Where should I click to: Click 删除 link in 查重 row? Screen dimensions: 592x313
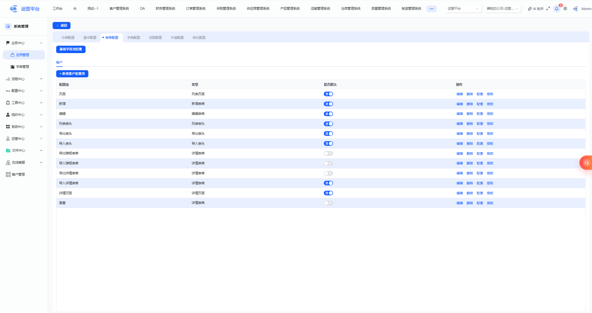click(x=470, y=203)
